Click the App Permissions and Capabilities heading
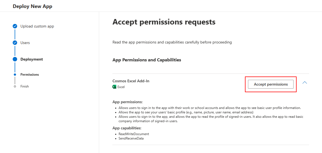Screen dimensions: 322x153 coord(147,60)
